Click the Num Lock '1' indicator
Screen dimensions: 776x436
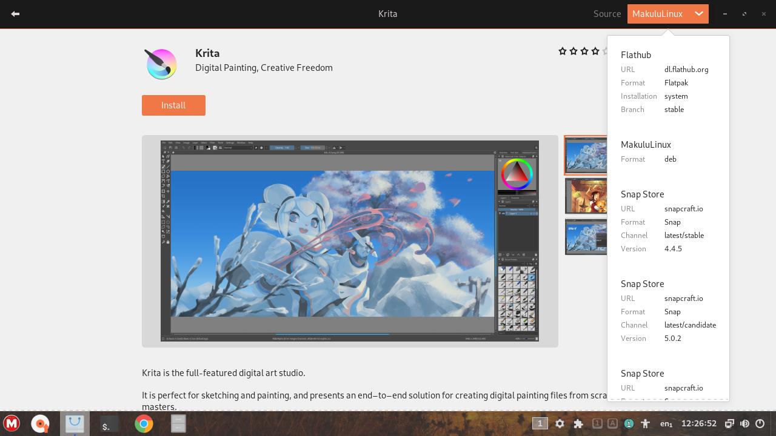(x=597, y=423)
